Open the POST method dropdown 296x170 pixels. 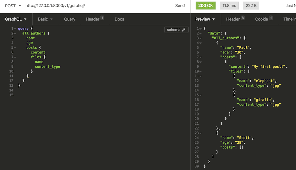coord(13,6)
